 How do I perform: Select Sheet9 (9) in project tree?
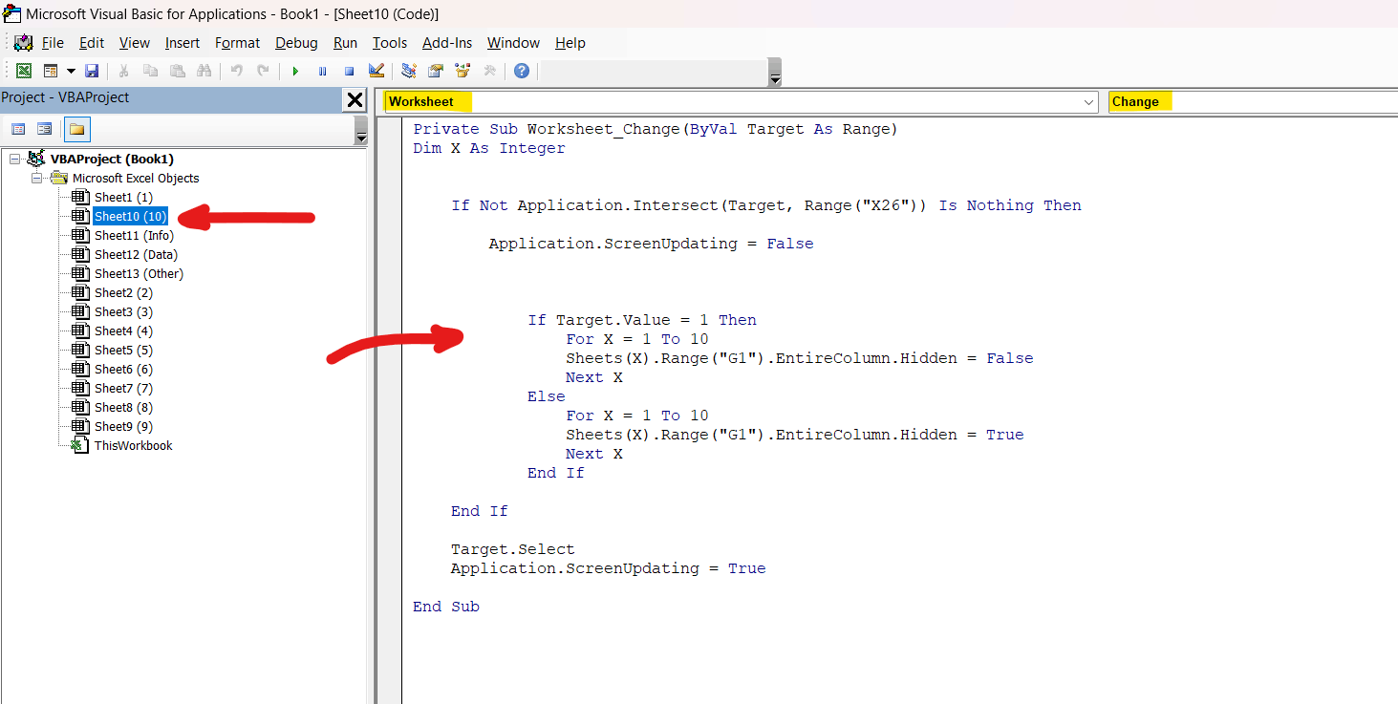click(x=123, y=426)
